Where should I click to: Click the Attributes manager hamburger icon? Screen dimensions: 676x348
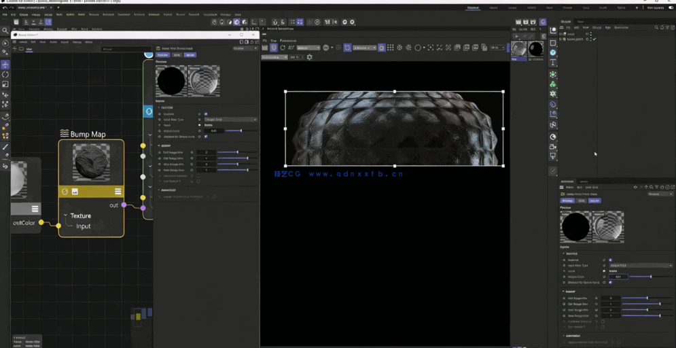(562, 187)
